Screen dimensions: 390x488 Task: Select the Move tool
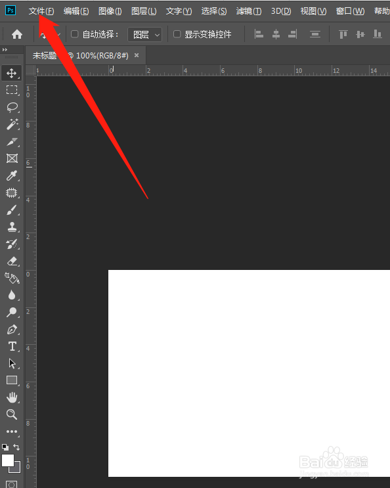[12, 73]
